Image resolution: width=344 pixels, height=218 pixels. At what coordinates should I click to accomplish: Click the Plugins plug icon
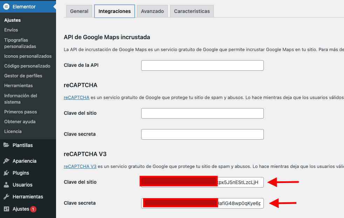(x=6, y=173)
